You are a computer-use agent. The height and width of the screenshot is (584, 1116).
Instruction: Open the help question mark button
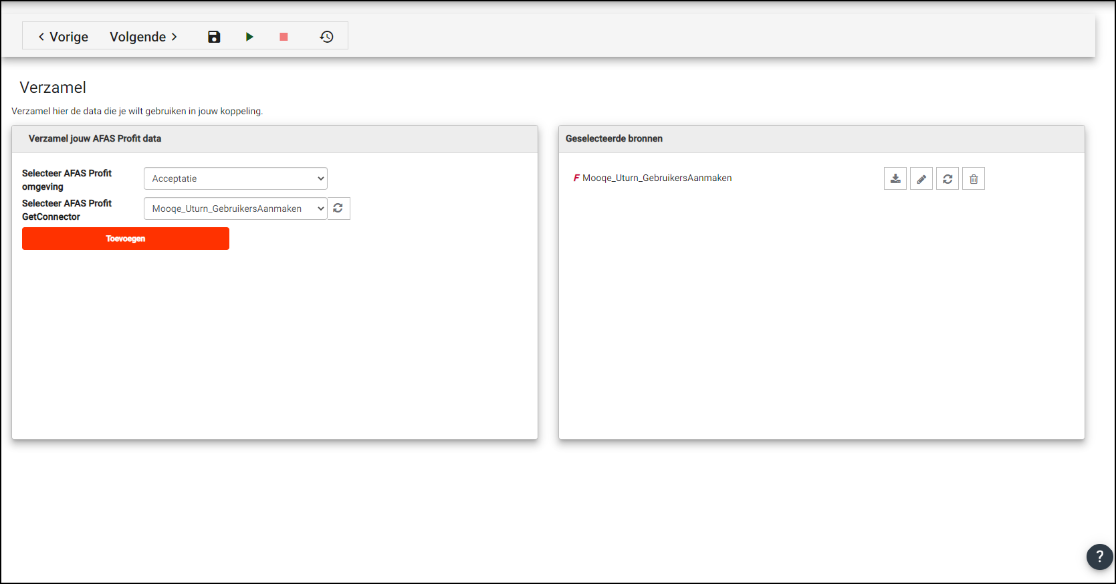pos(1099,556)
